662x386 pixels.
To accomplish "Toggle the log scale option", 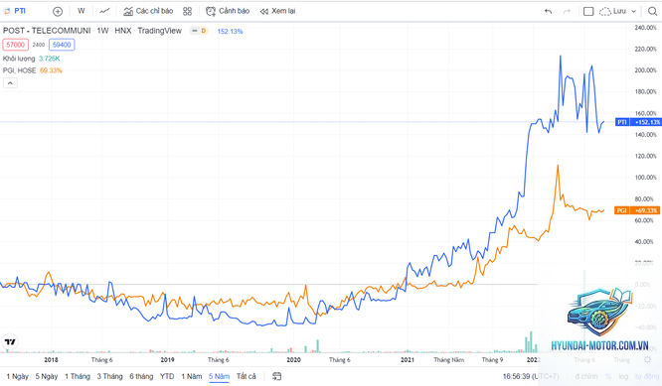I will pyautogui.click(x=623, y=376).
